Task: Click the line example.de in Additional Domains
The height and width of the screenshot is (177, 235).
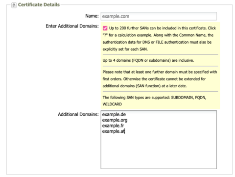Action: point(114,114)
